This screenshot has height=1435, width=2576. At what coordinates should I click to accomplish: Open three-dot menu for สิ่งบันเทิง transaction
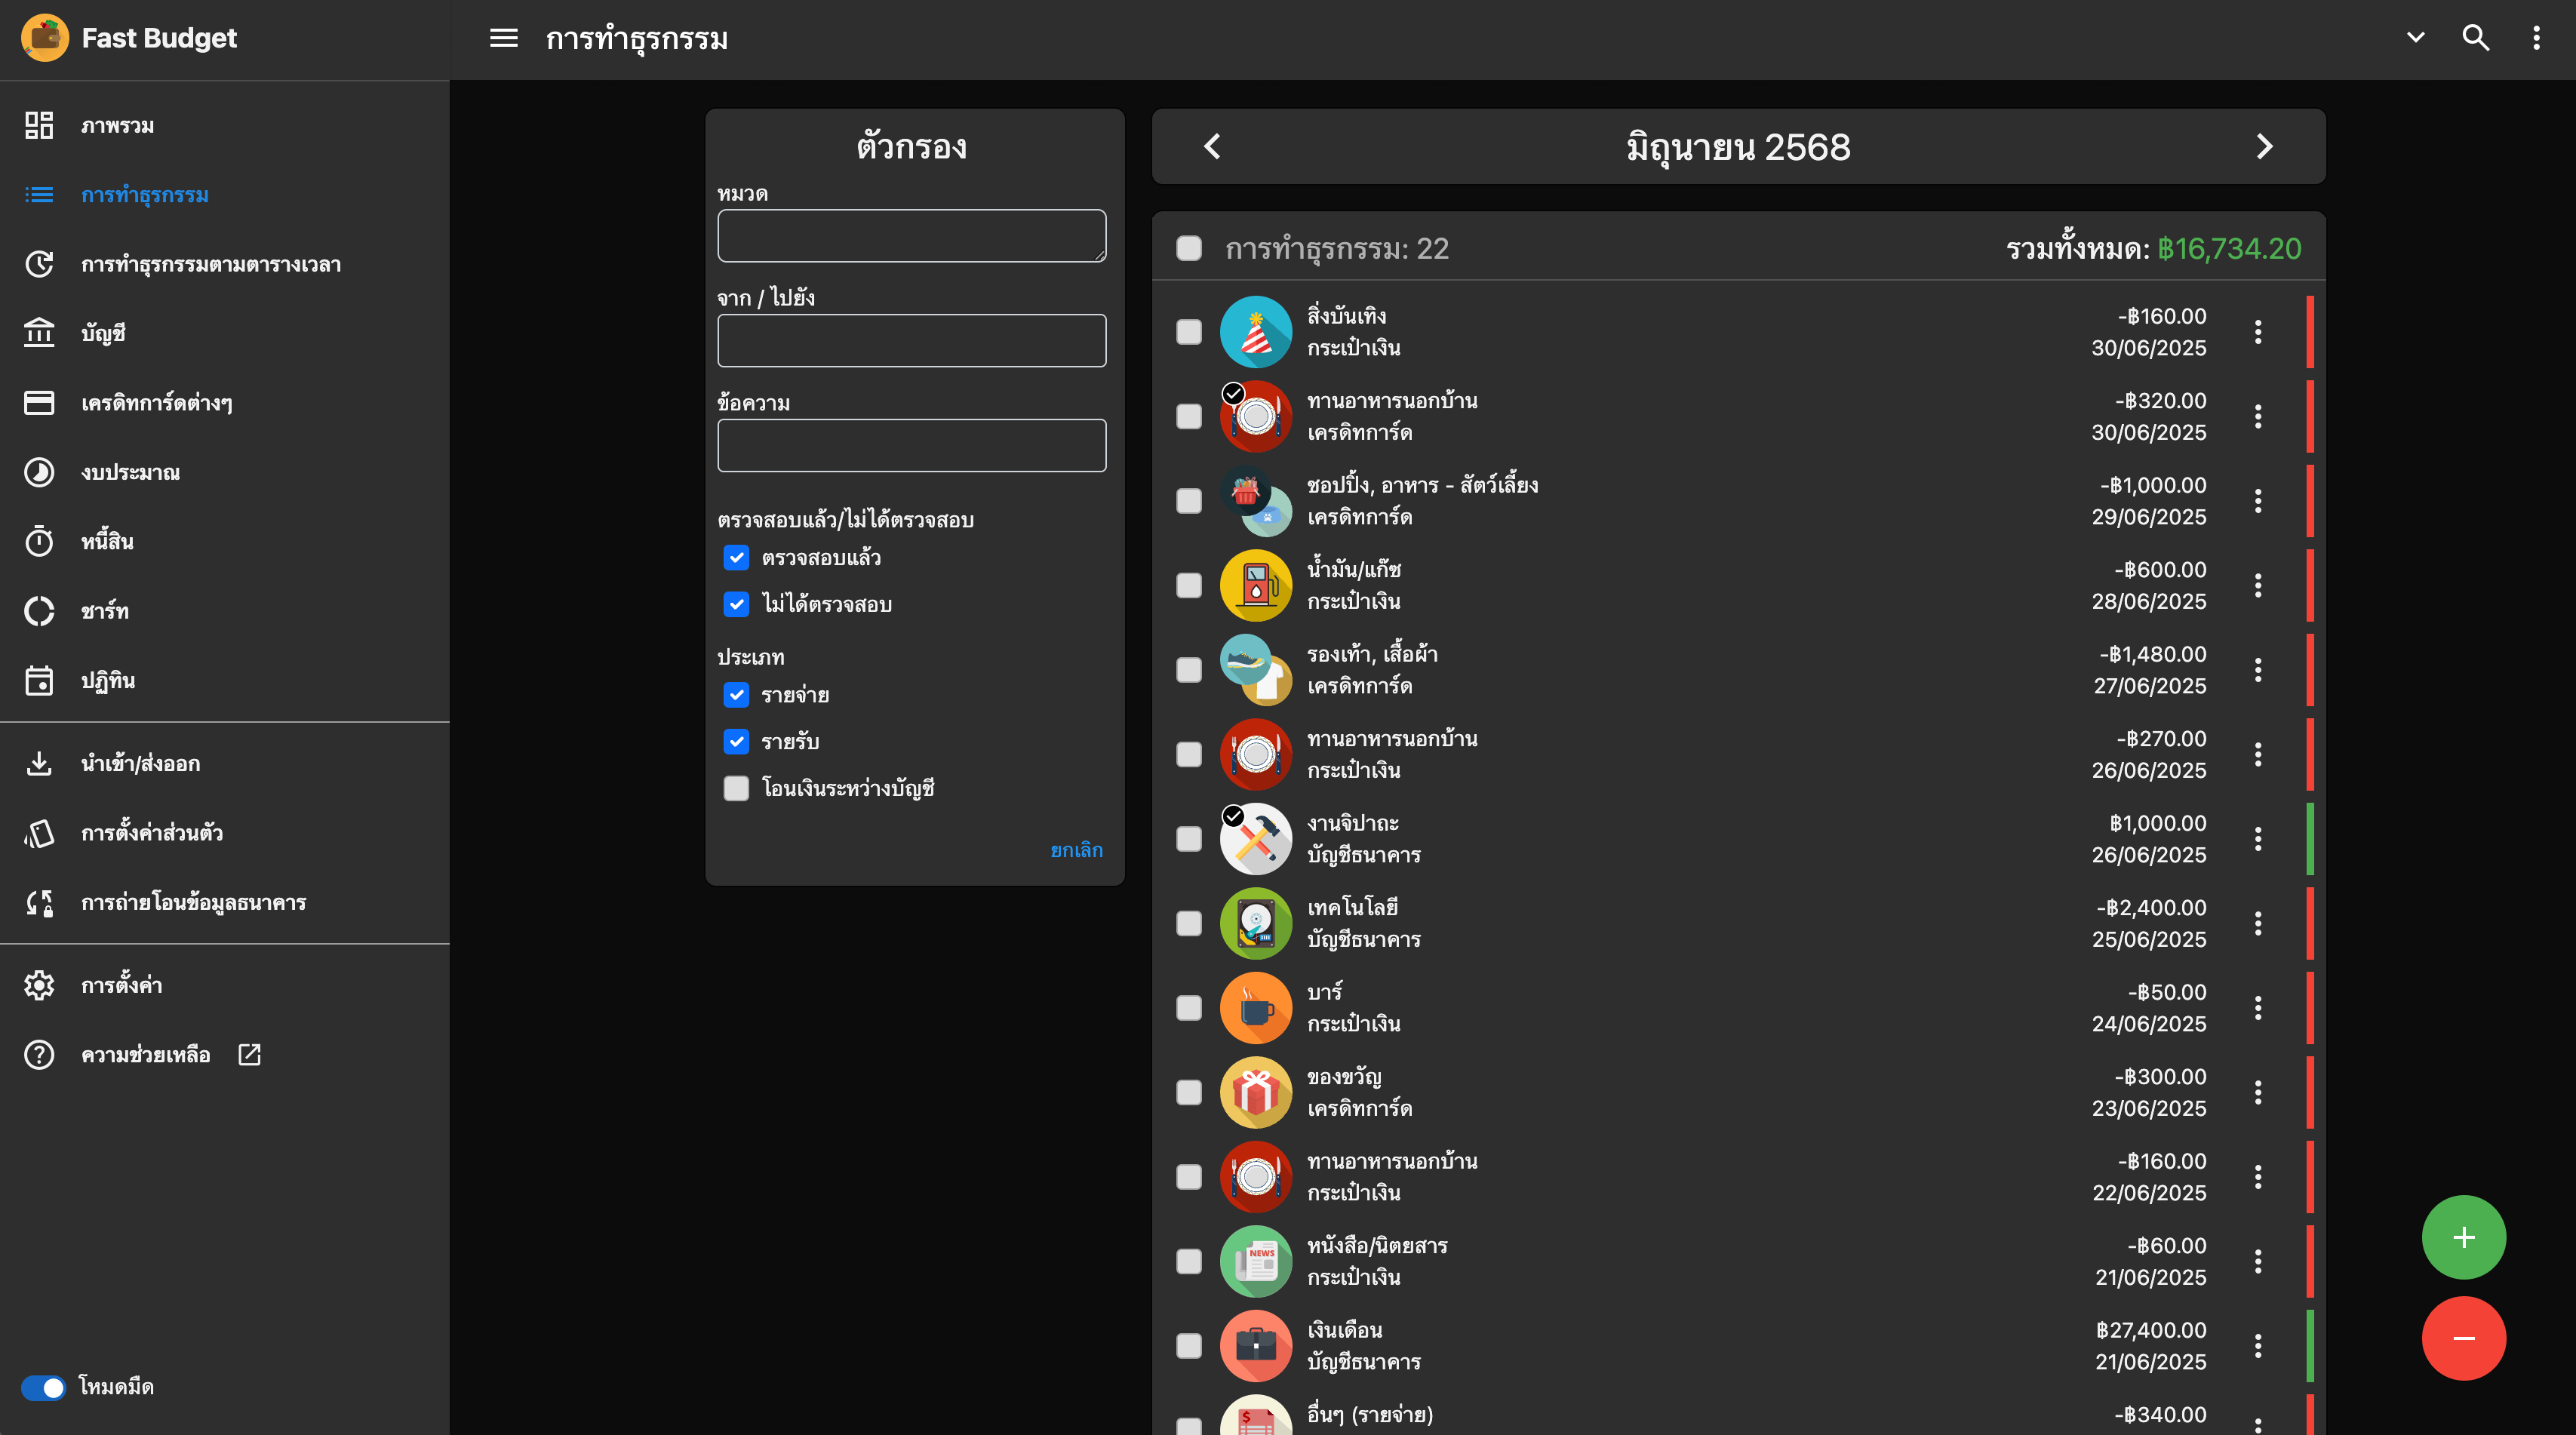[x=2257, y=332]
